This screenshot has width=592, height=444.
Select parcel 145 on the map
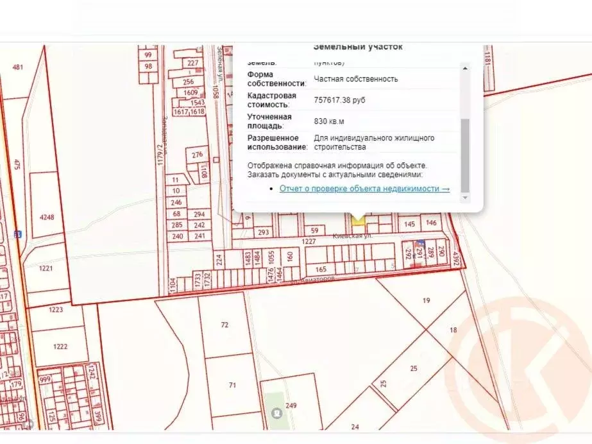409,225
